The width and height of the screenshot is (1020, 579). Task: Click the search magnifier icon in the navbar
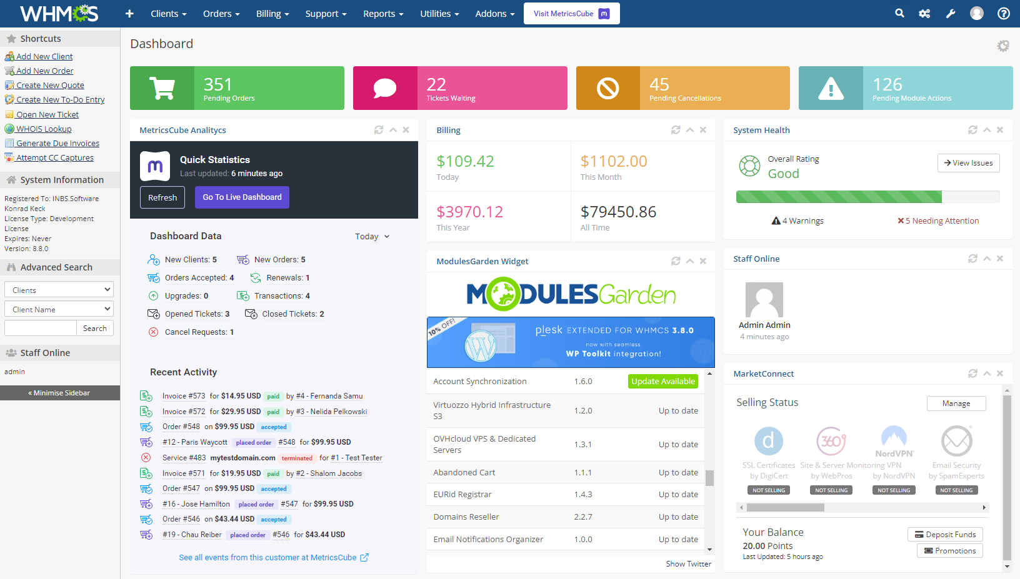click(899, 13)
